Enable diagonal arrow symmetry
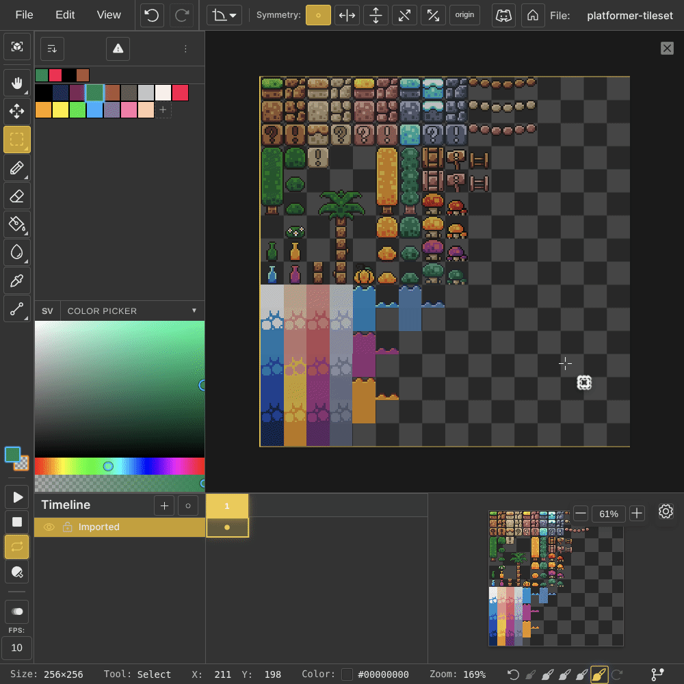This screenshot has height=684, width=684. click(x=404, y=15)
